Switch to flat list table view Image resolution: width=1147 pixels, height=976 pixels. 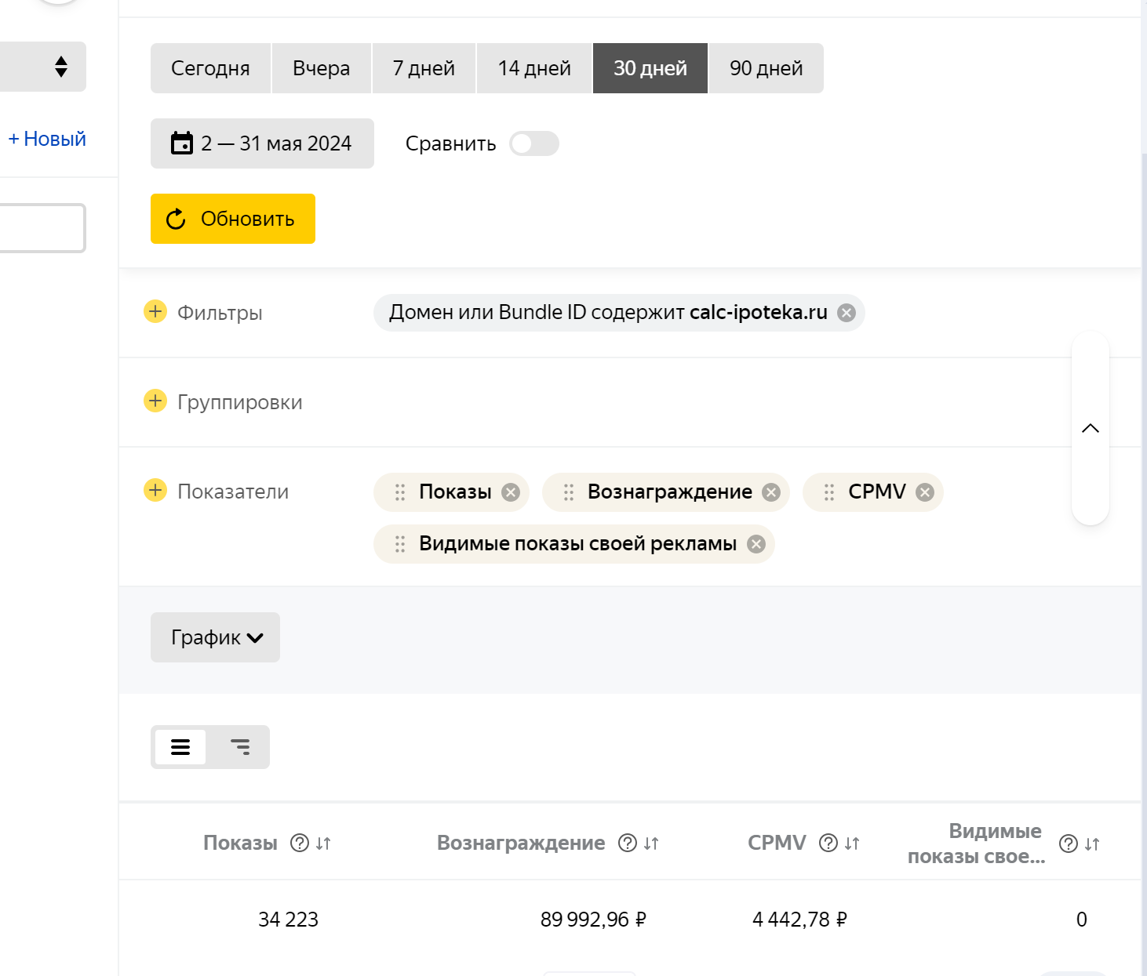point(180,747)
